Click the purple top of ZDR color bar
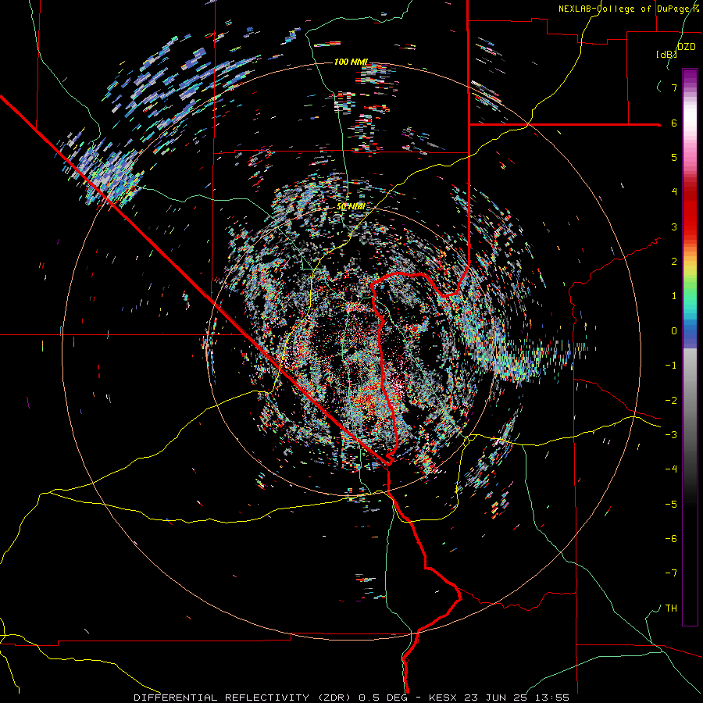 pyautogui.click(x=690, y=77)
